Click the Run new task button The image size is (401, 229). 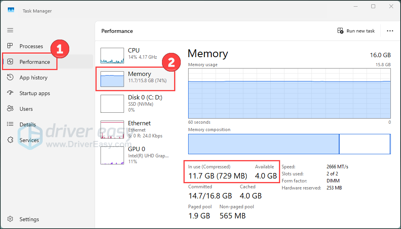[x=356, y=31]
